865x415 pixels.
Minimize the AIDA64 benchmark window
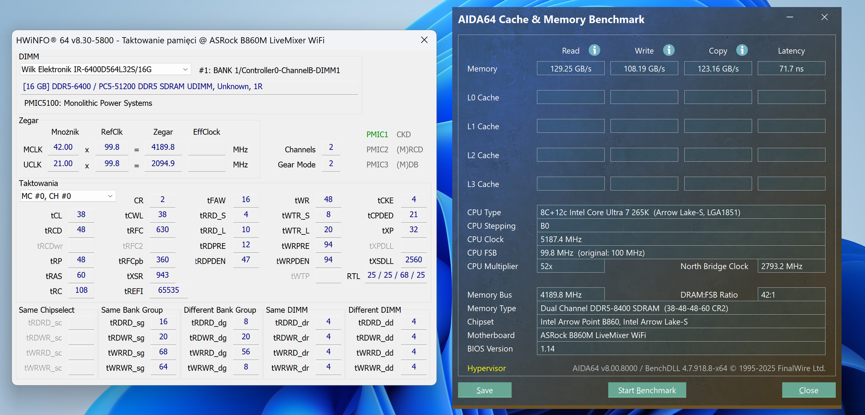(x=790, y=17)
